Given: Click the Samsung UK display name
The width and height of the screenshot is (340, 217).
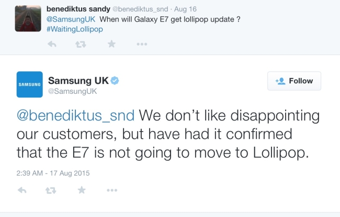Looking at the screenshot, I should point(77,80).
